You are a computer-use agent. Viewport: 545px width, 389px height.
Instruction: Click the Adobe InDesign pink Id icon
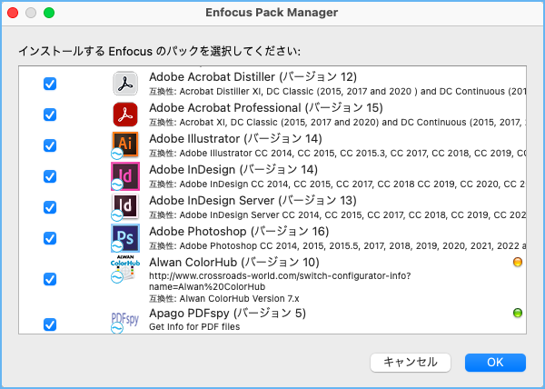click(x=125, y=176)
